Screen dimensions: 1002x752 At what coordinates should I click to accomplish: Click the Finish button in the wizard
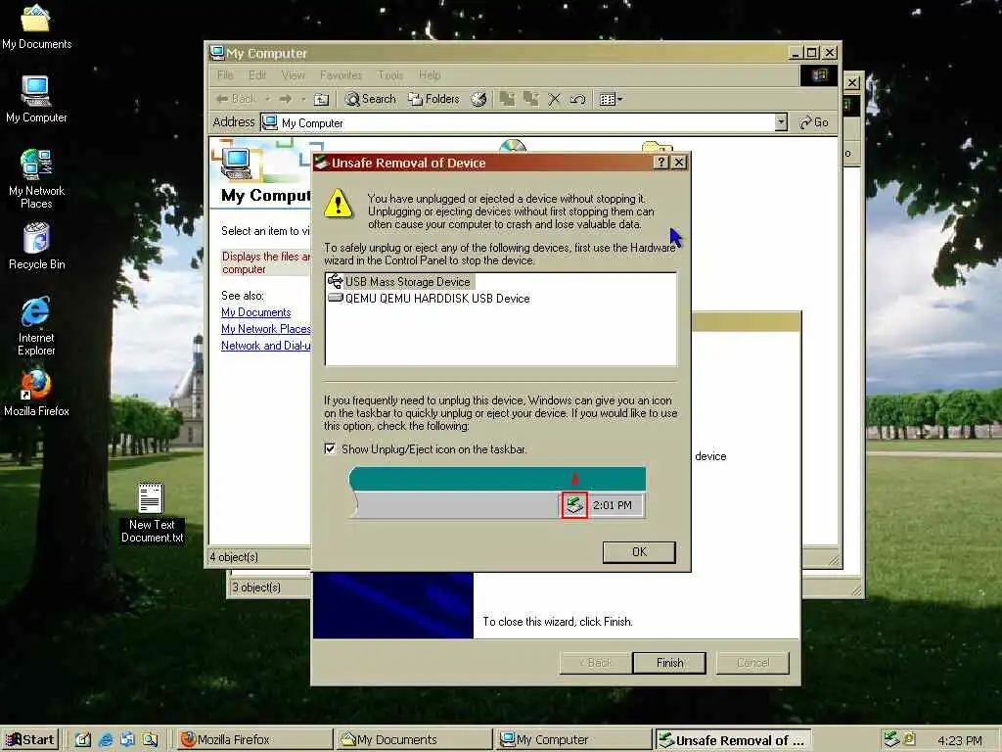tap(669, 663)
